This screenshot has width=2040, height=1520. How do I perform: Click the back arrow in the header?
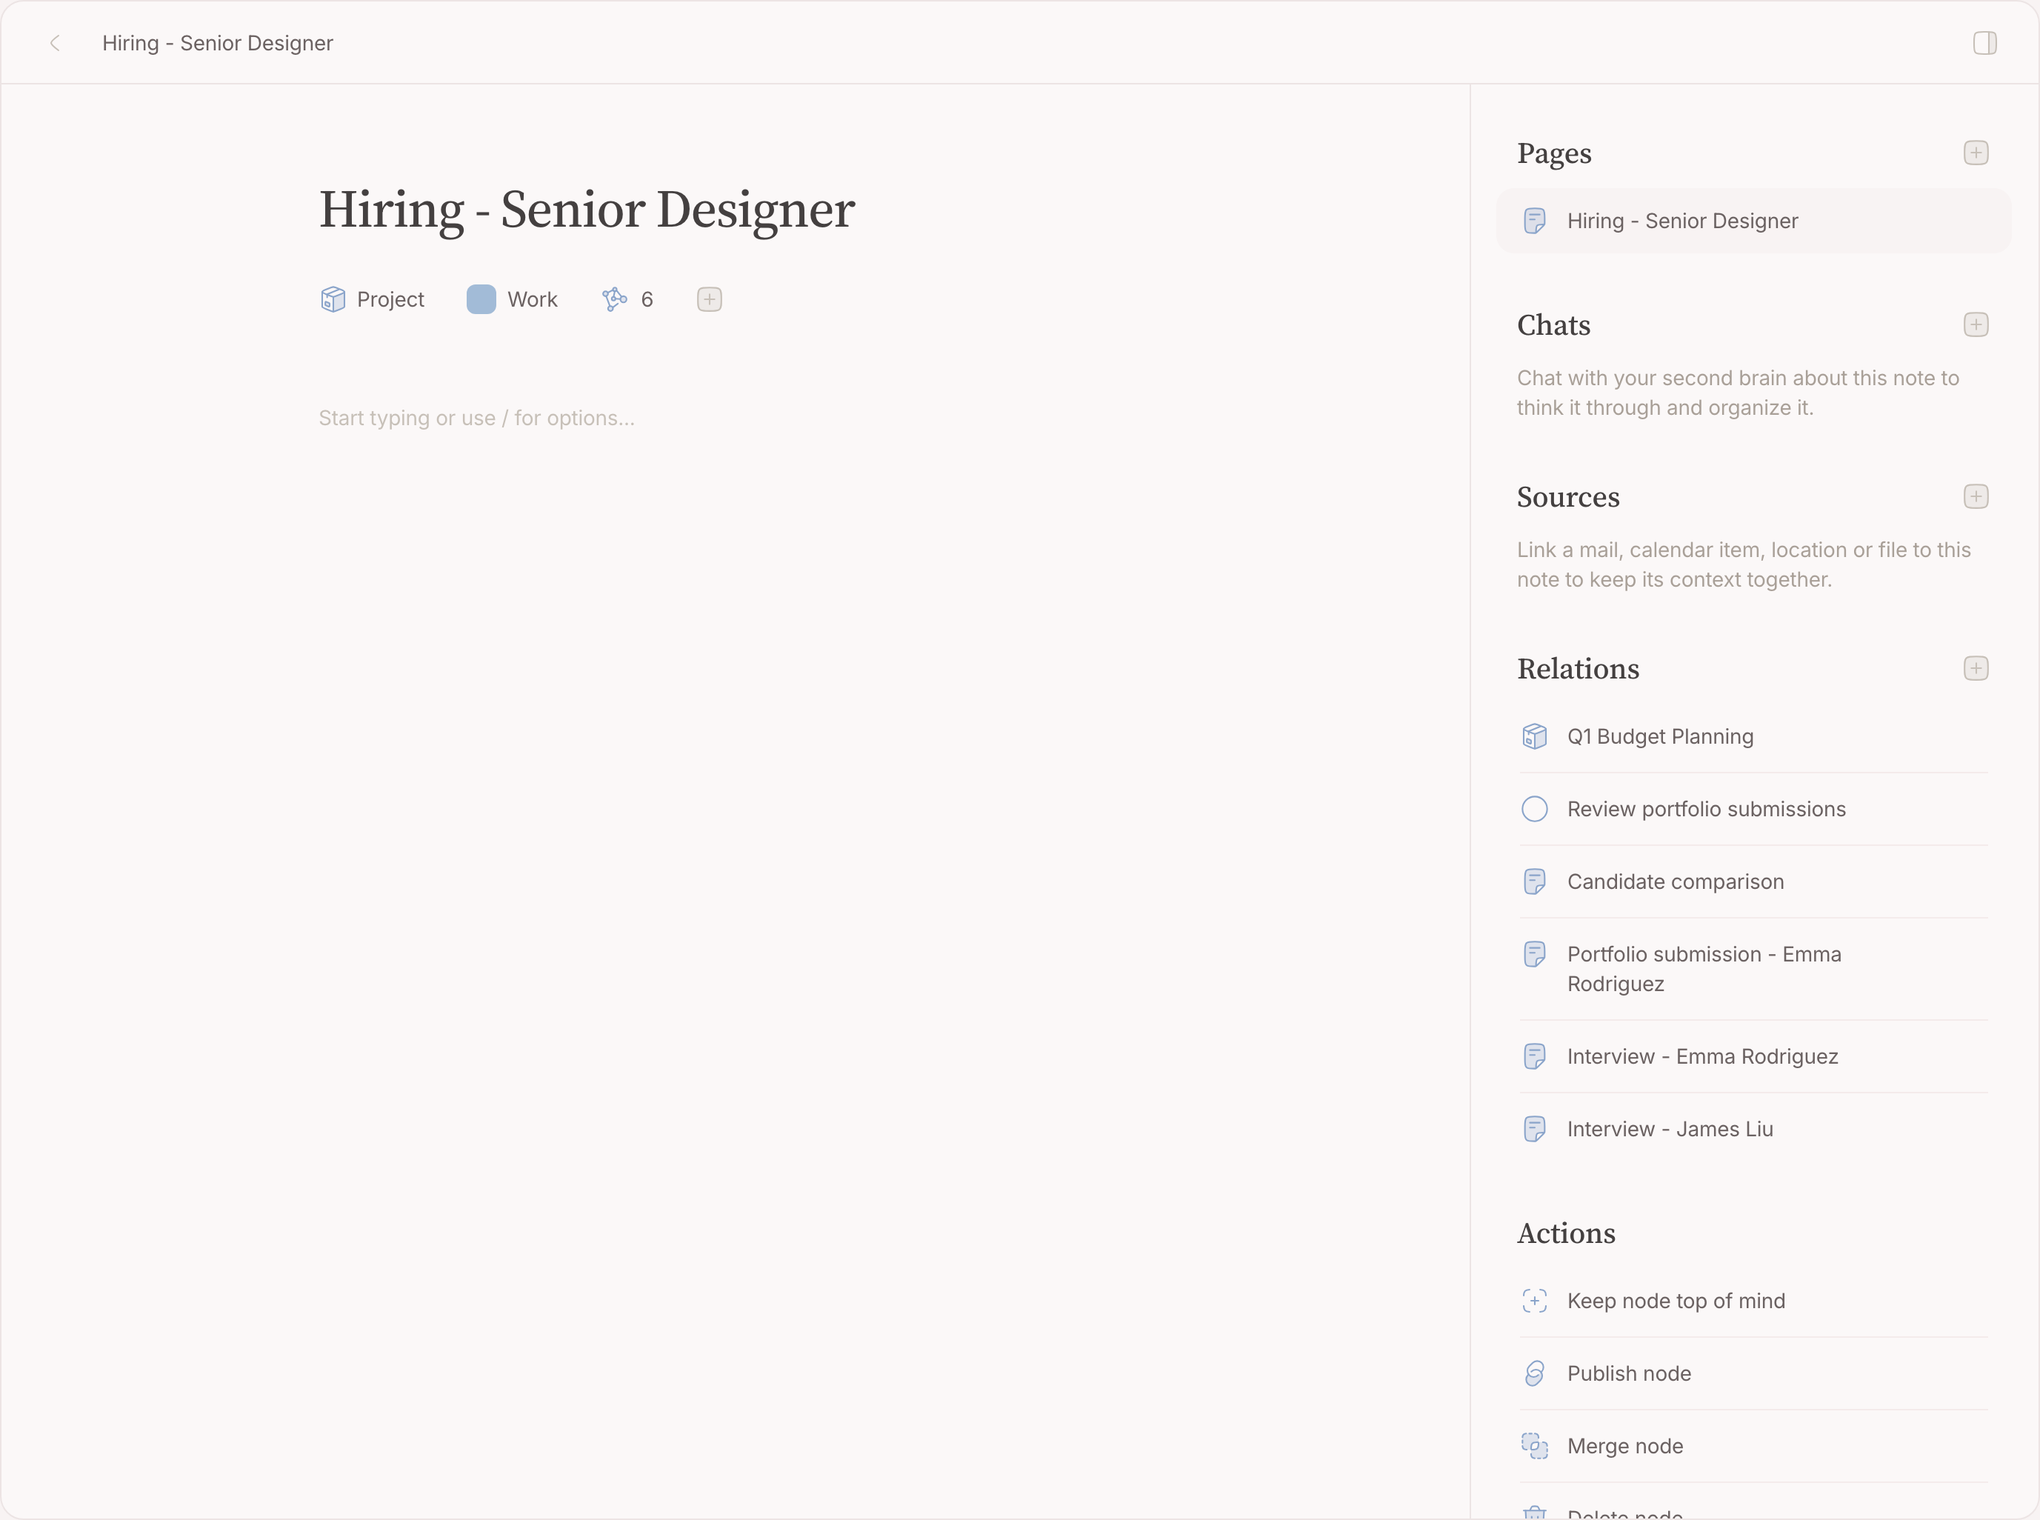[x=56, y=43]
